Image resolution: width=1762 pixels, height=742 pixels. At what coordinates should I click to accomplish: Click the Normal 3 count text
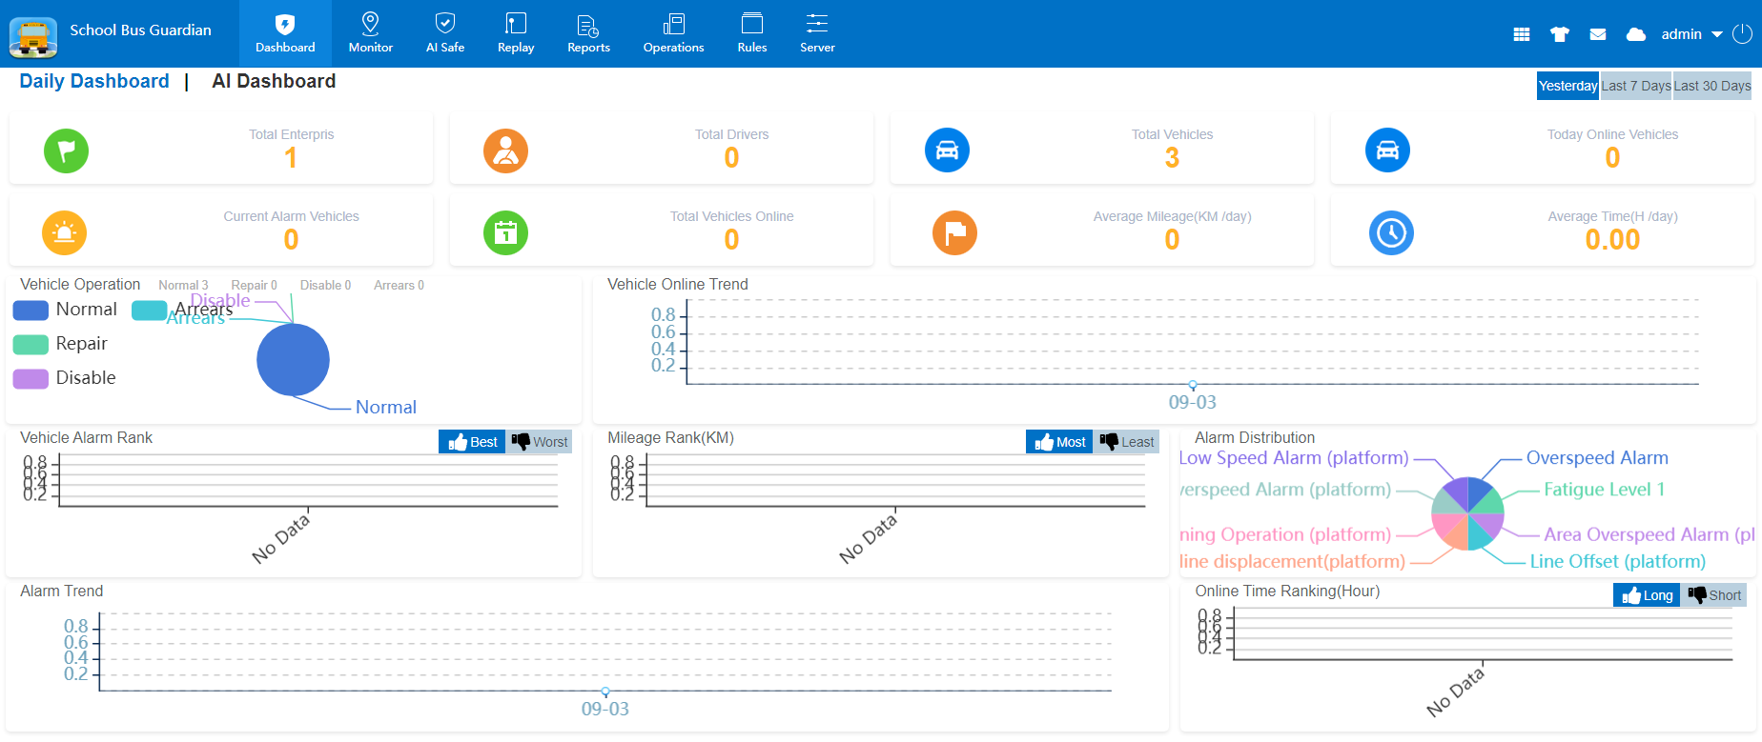183,286
